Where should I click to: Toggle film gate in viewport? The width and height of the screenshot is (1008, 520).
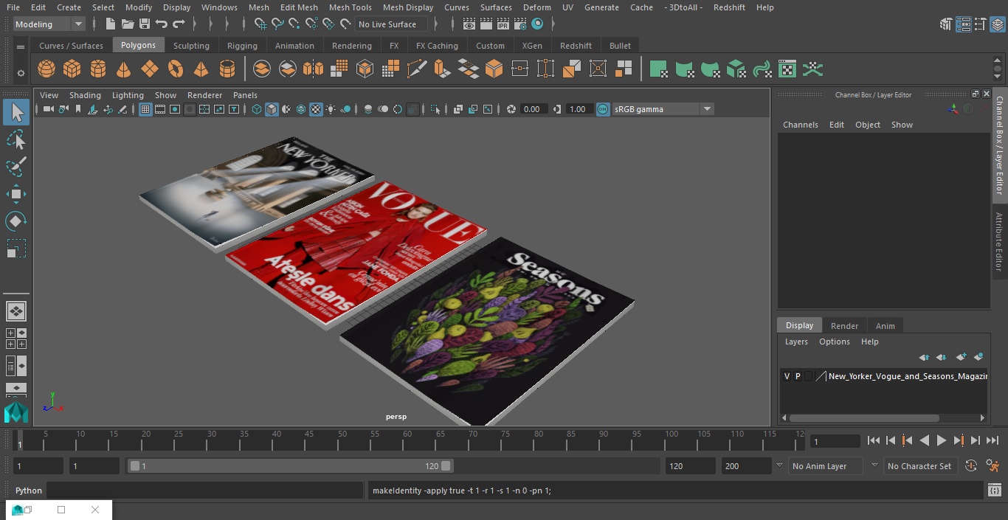(160, 109)
